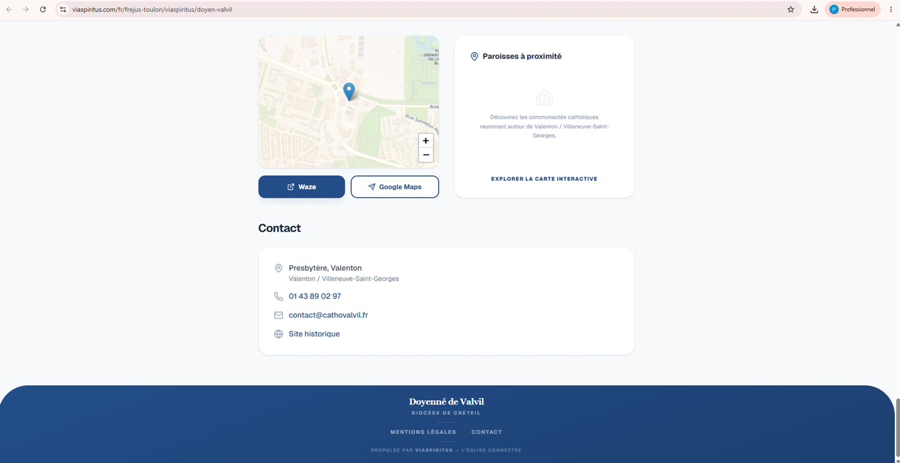Open Mentions légales in footer

[x=423, y=432]
